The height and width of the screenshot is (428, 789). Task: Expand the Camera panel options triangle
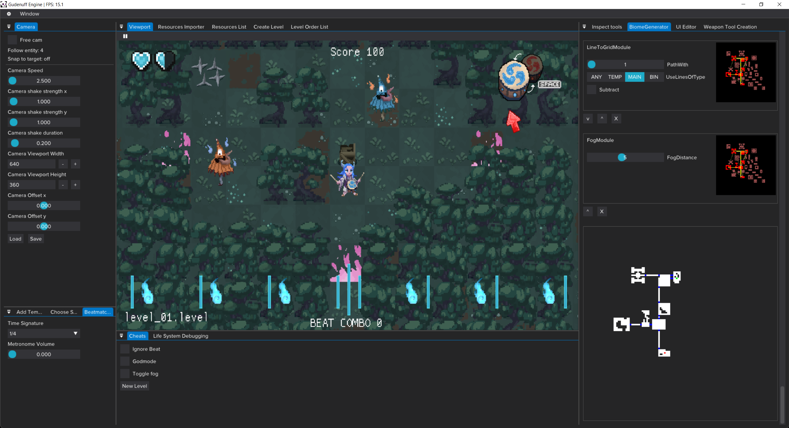pyautogui.click(x=9, y=27)
